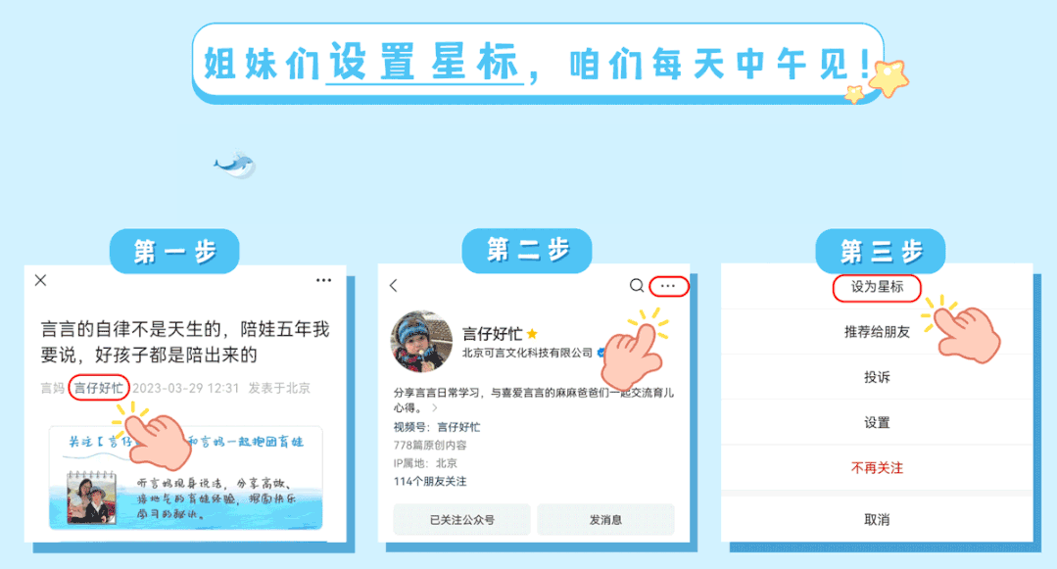Click the yellow star beside 言仔好忙
The image size is (1057, 569).
click(x=532, y=333)
